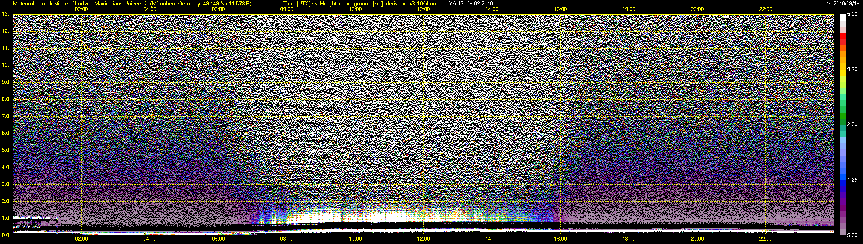Click the 1.25 value on the color scale
Screen dimensions: 863x244
[852, 180]
